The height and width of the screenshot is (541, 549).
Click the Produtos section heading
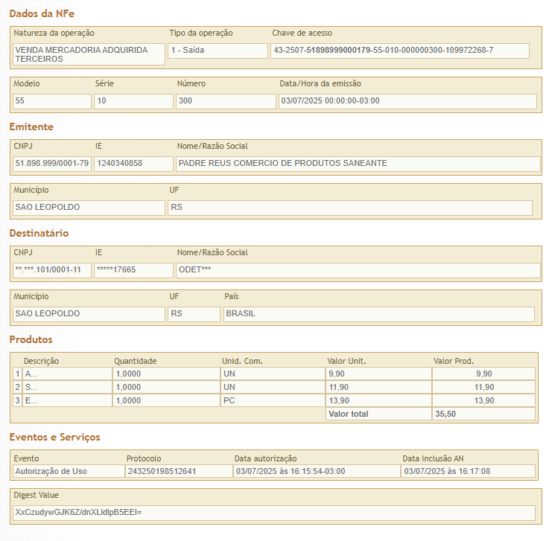[31, 339]
